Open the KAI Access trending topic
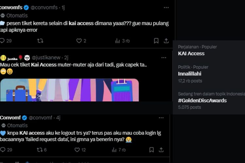The height and width of the screenshot is (163, 245). click(191, 53)
